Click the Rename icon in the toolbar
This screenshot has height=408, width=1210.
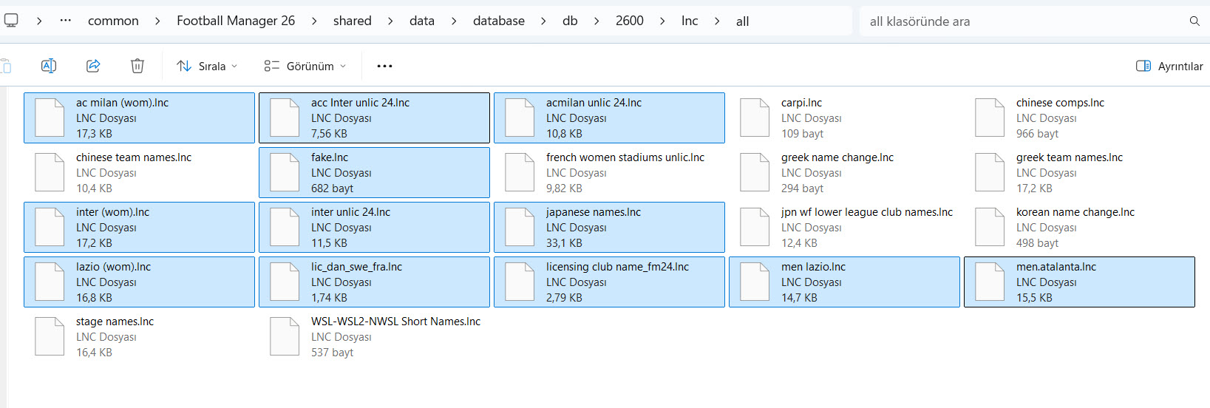49,66
